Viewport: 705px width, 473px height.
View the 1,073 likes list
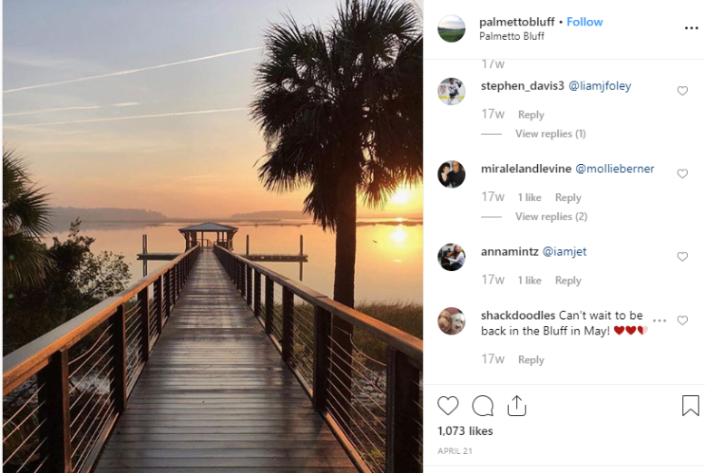[465, 431]
